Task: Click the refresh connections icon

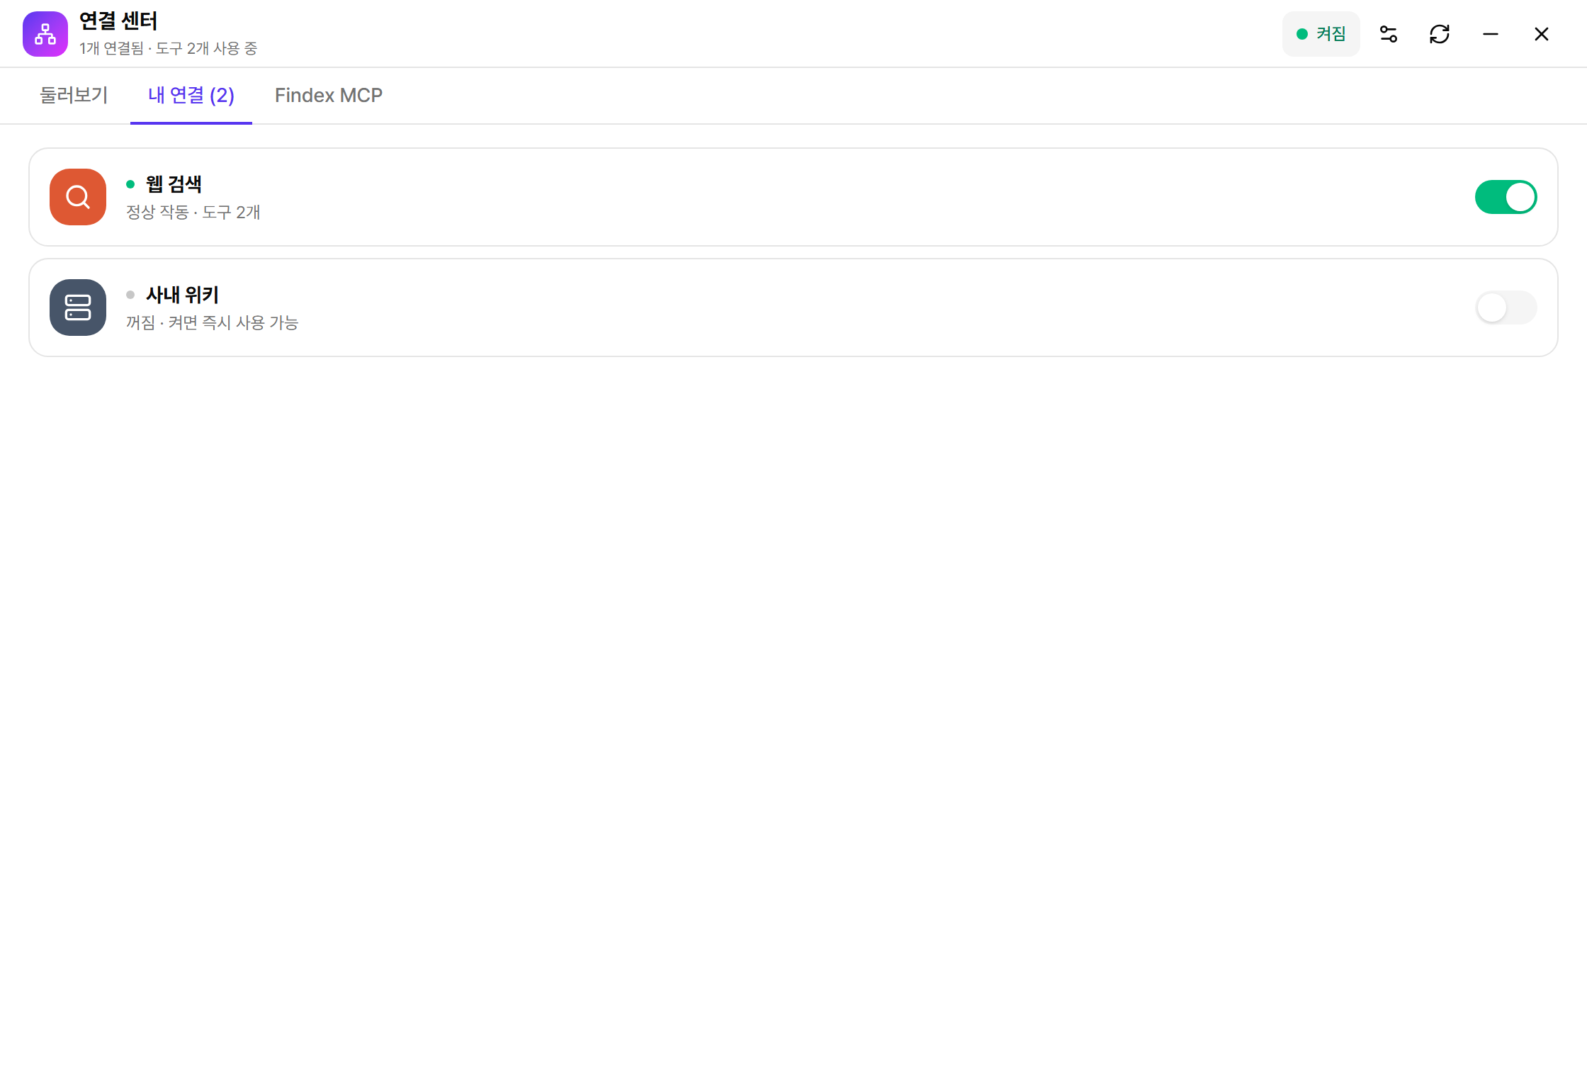Action: (1440, 34)
